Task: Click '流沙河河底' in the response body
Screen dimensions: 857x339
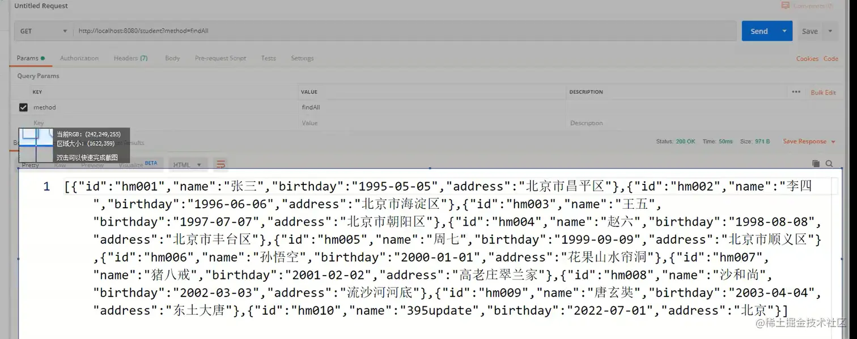Action: pos(381,293)
